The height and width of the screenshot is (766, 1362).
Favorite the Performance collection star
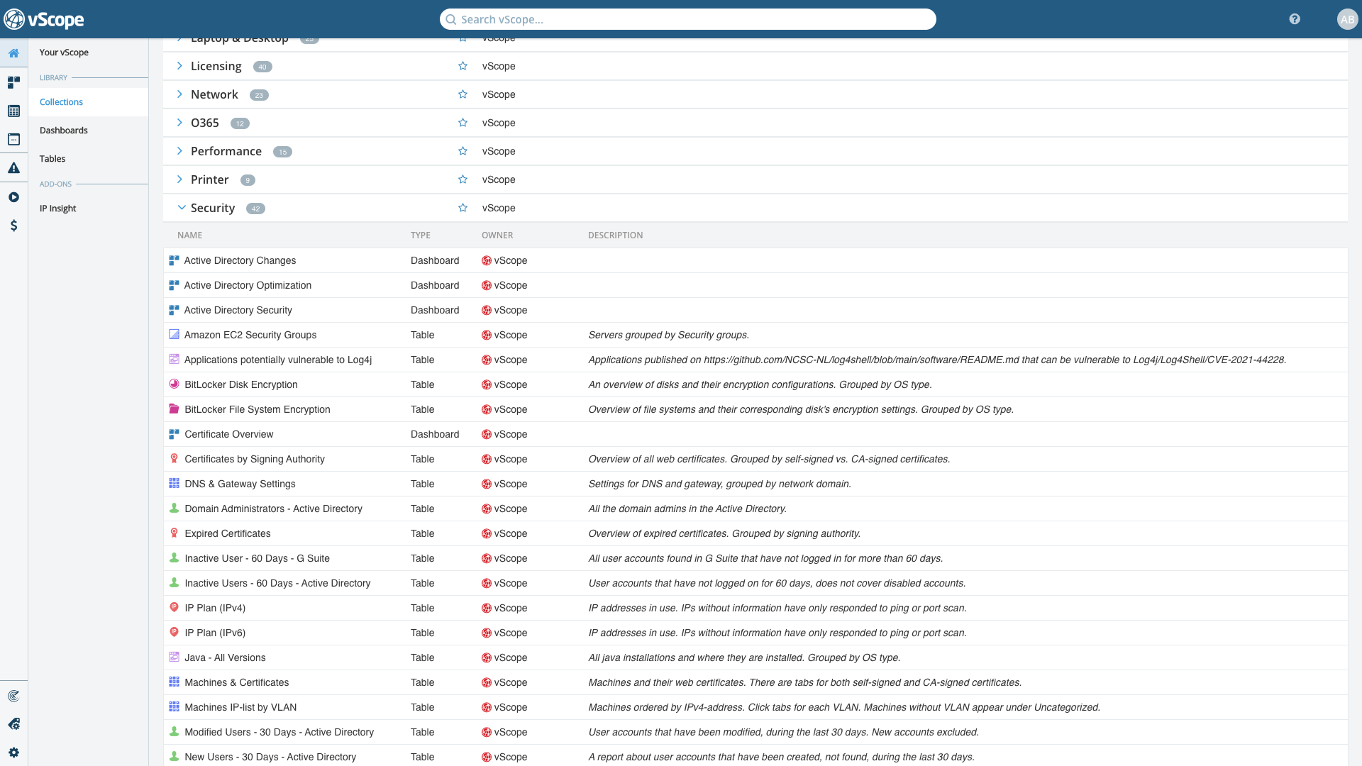coord(463,151)
